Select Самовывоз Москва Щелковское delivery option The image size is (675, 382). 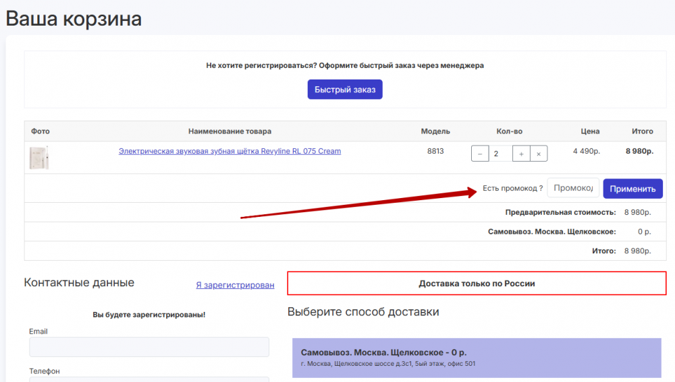tap(477, 357)
